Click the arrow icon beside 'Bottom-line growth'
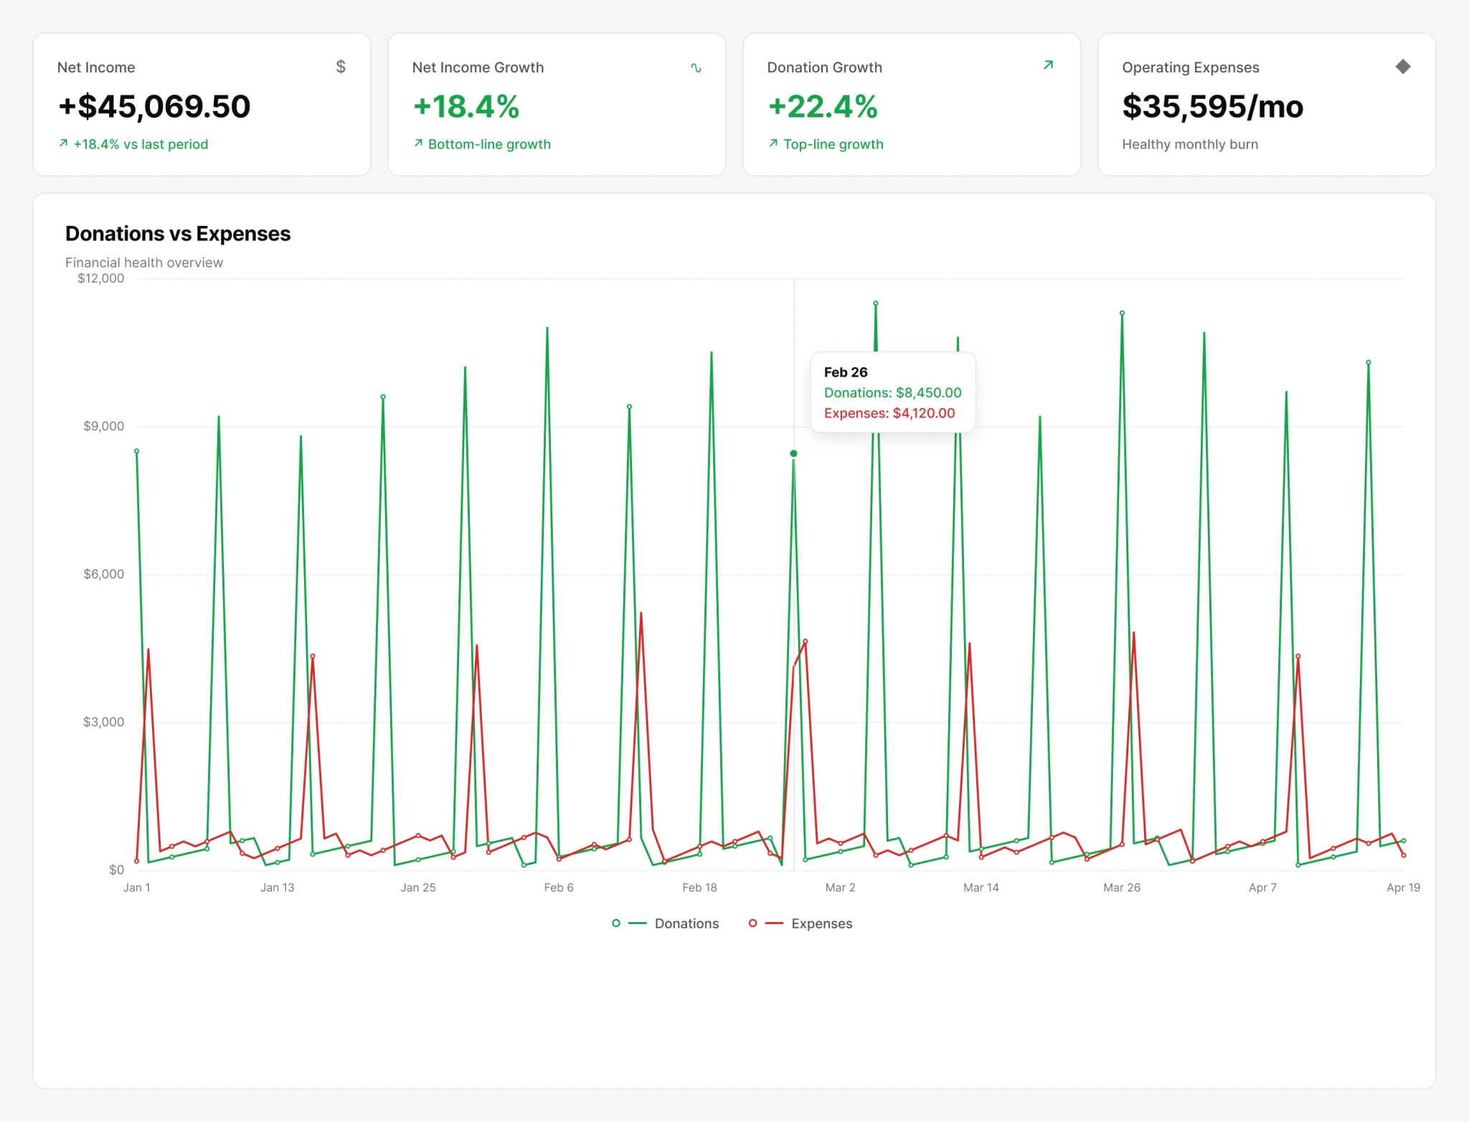 (418, 143)
